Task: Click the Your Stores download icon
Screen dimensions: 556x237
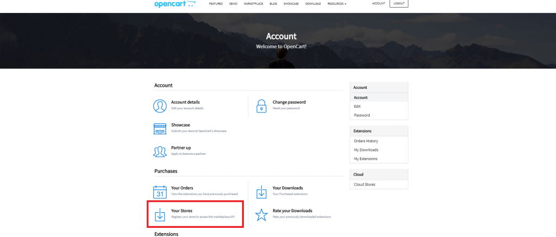Action: (x=160, y=214)
